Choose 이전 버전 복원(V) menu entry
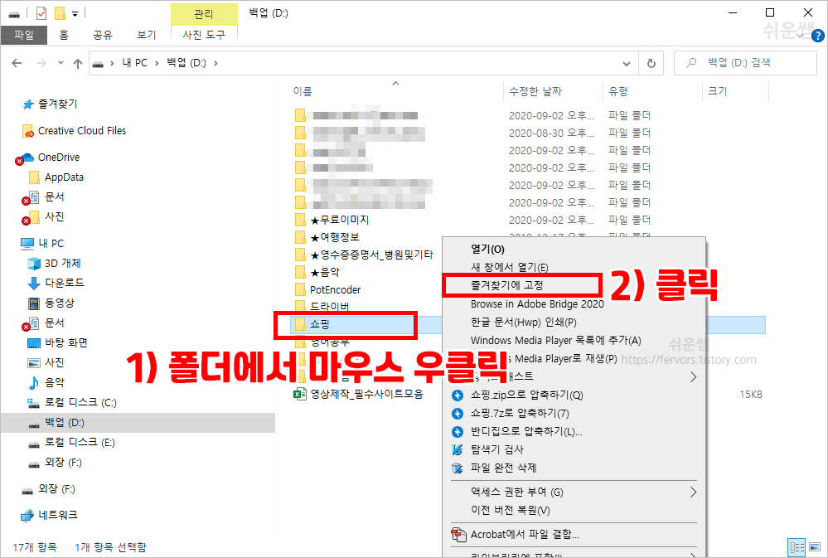Image resolution: width=828 pixels, height=558 pixels. [x=510, y=511]
